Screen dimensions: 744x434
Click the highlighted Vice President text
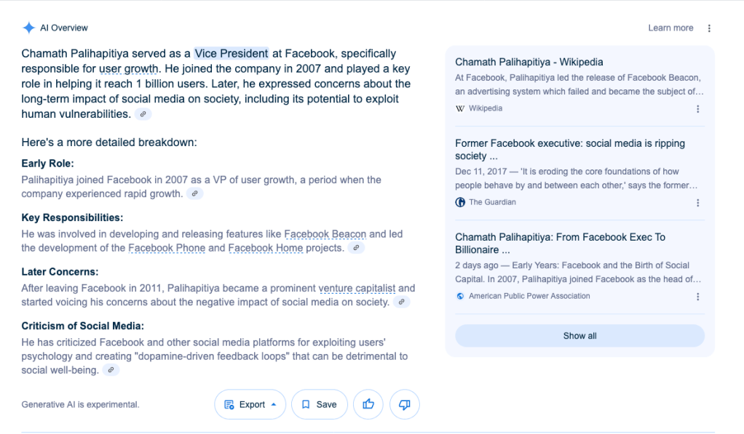point(231,53)
